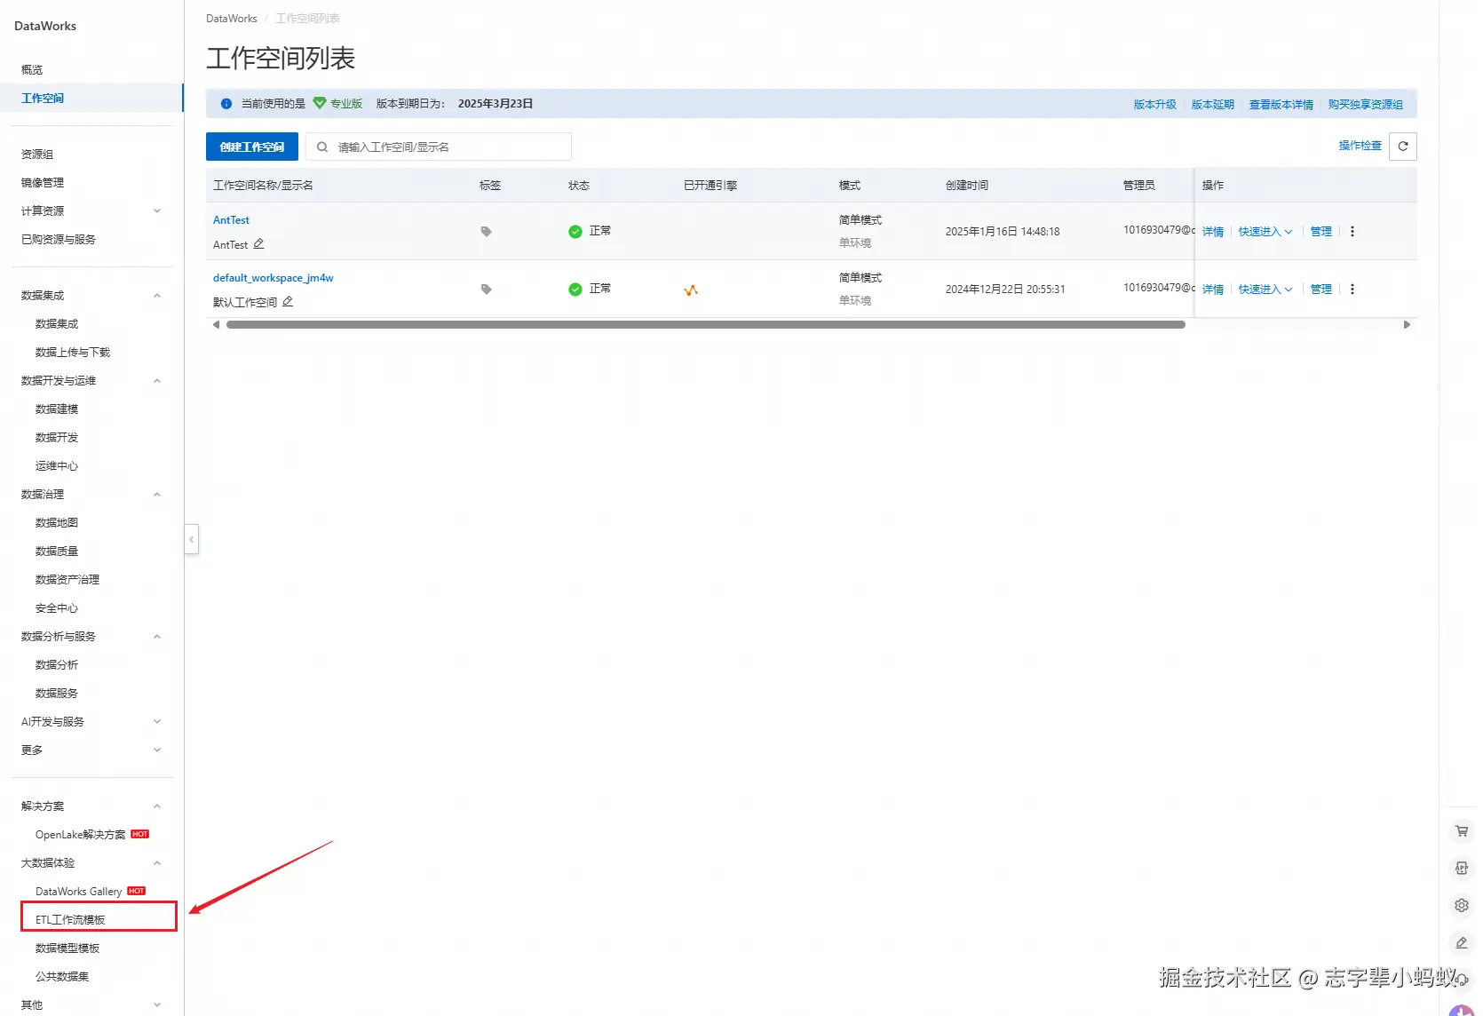This screenshot has width=1483, height=1016.
Task: Click the 专业版 edition badge
Action: [337, 104]
